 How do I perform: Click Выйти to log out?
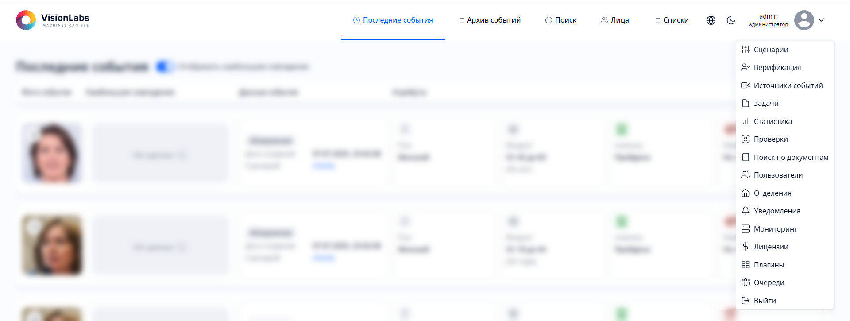(765, 301)
